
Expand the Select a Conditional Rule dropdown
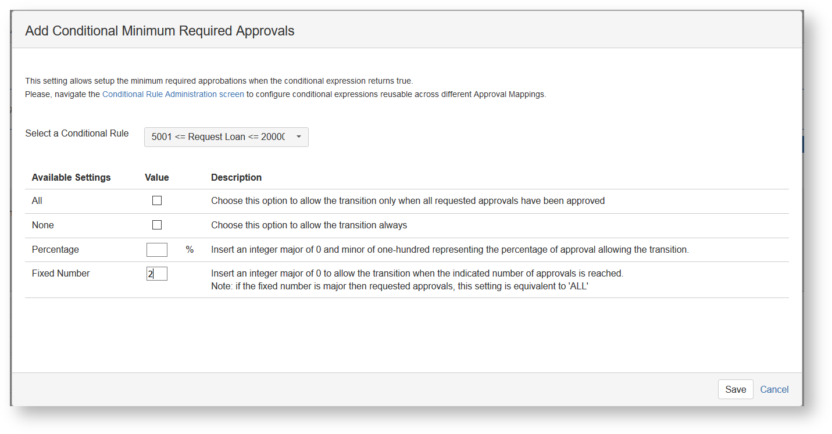[x=226, y=137]
